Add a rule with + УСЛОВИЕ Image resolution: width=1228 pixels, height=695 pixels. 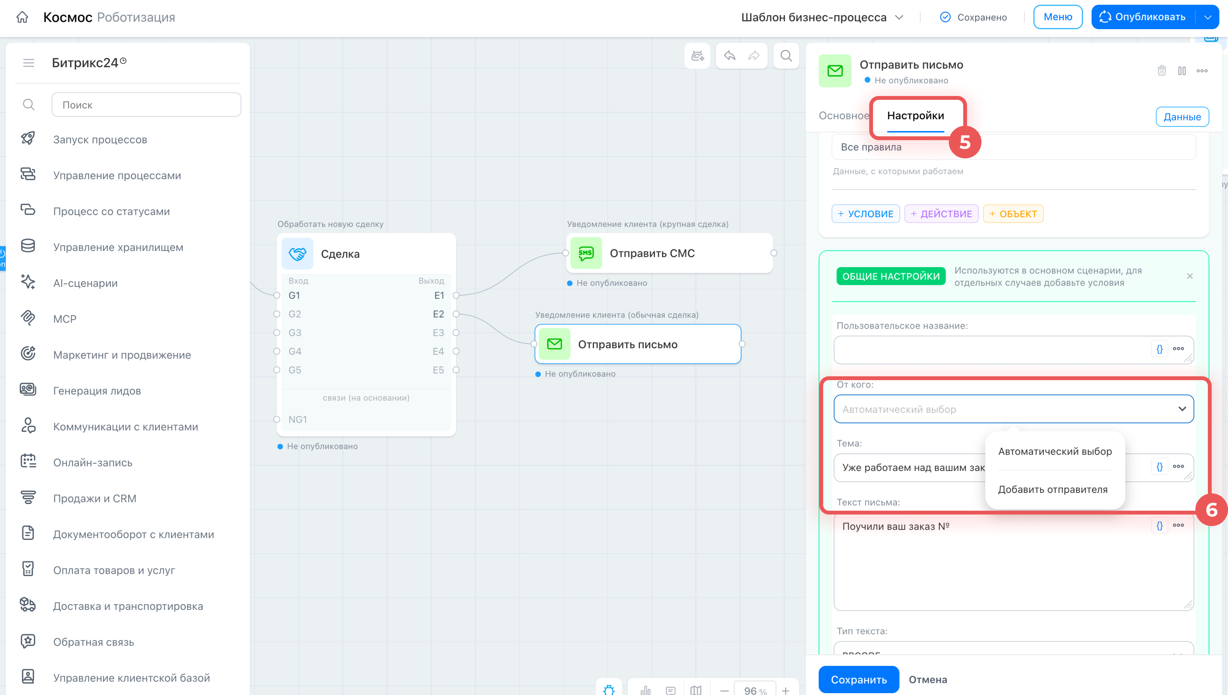[866, 213]
